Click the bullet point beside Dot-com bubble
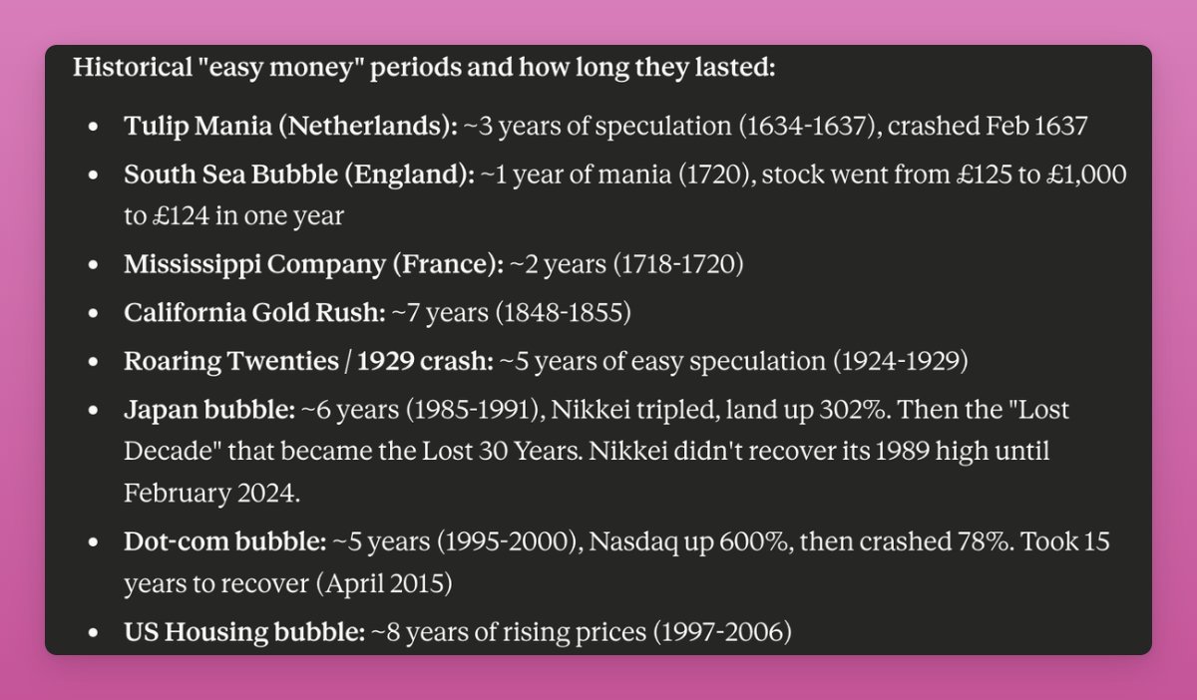This screenshot has width=1197, height=700. tap(94, 544)
